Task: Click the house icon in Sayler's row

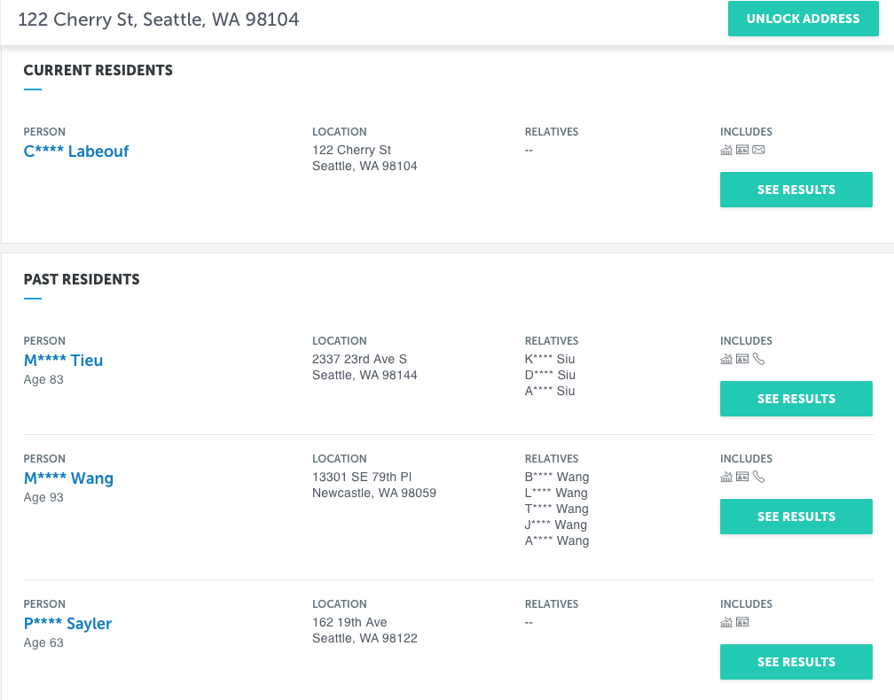Action: 726,622
